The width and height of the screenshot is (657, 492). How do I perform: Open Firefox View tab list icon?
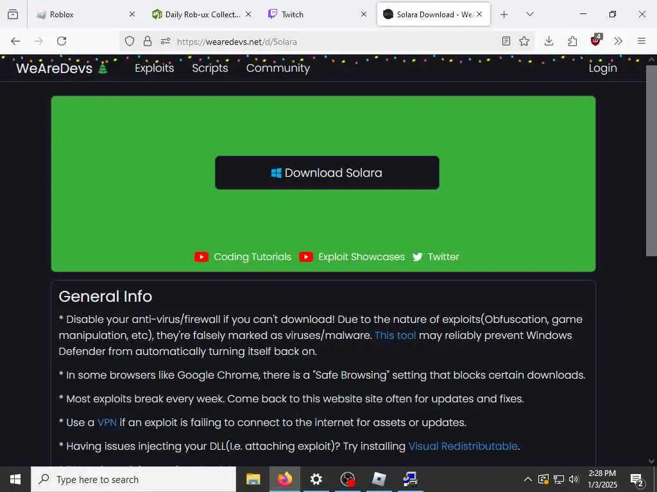pos(13,14)
